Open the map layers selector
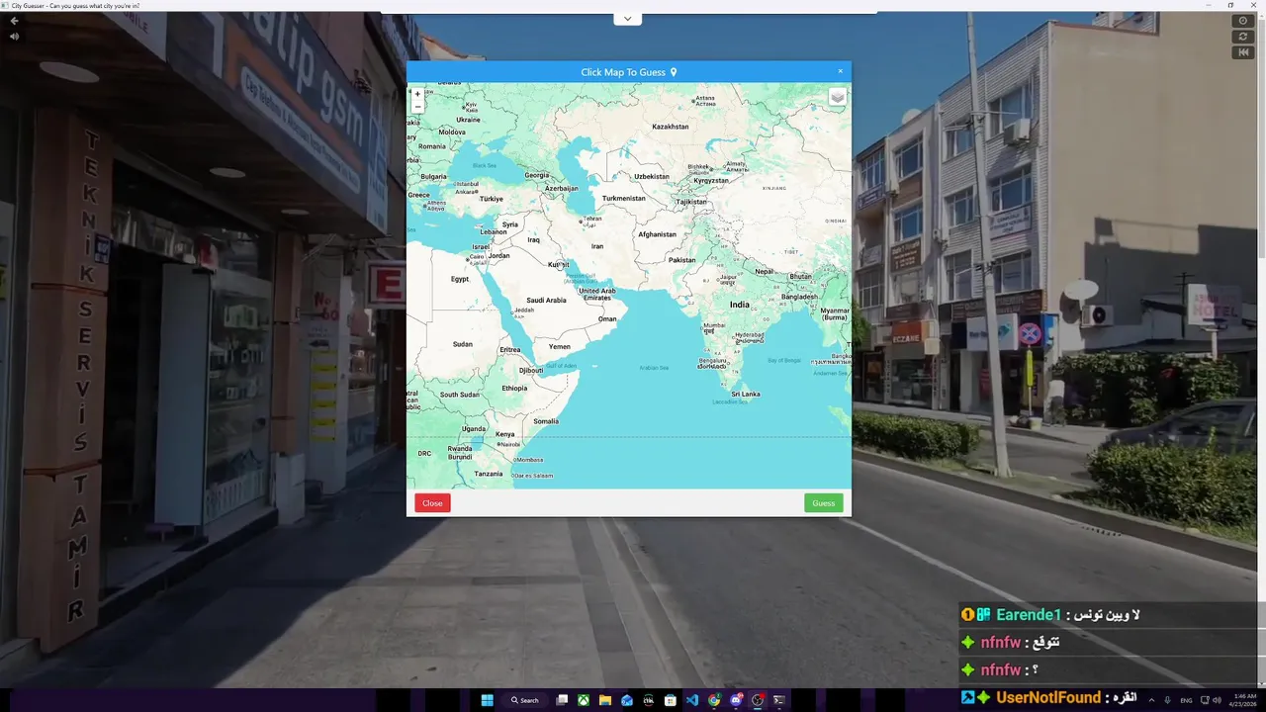The height and width of the screenshot is (712, 1266). tap(837, 97)
